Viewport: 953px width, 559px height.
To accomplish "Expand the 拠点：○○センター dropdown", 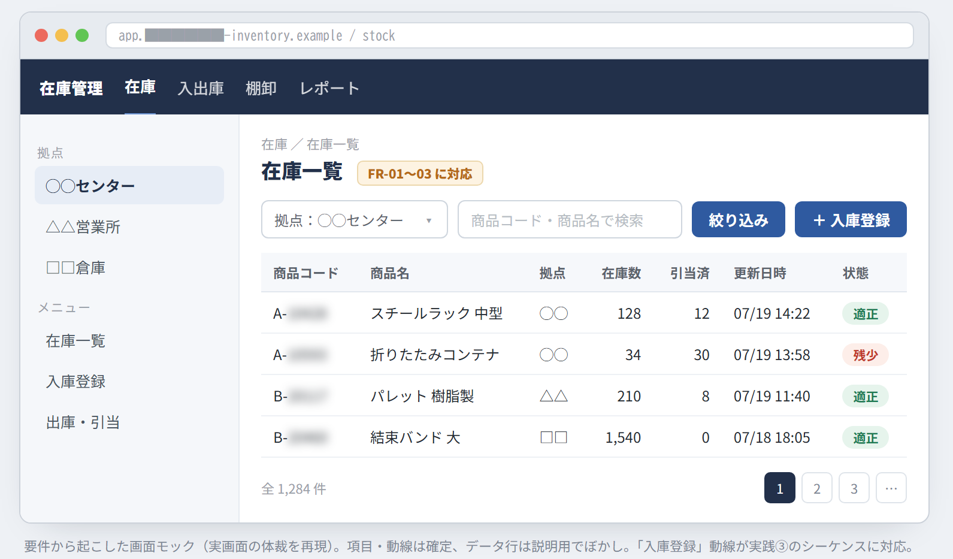I will [355, 219].
